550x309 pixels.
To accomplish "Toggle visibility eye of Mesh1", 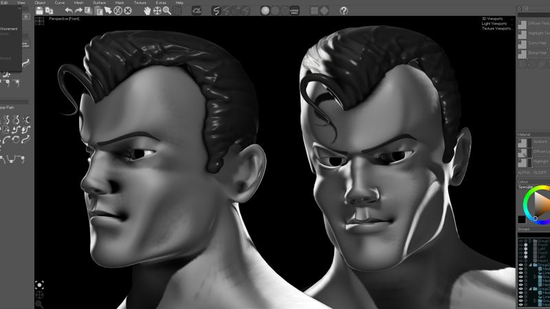I will [521, 261].
